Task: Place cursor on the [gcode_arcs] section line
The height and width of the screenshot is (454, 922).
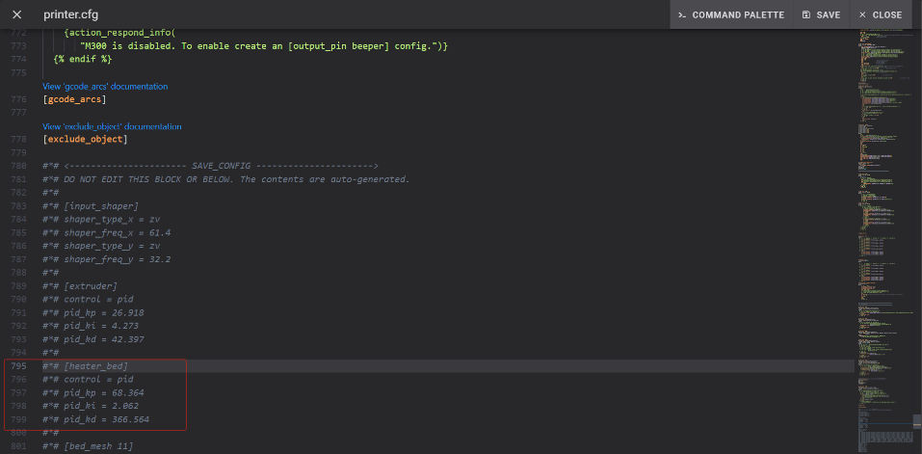Action: pos(74,99)
